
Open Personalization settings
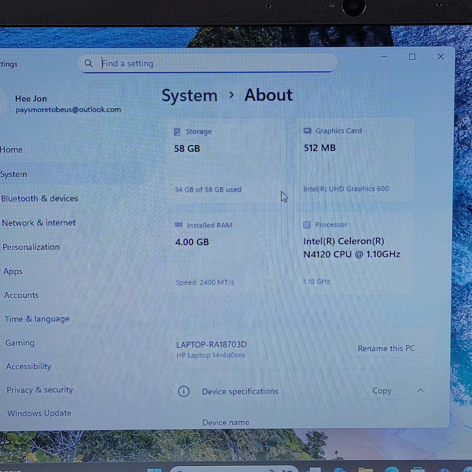[x=31, y=247]
